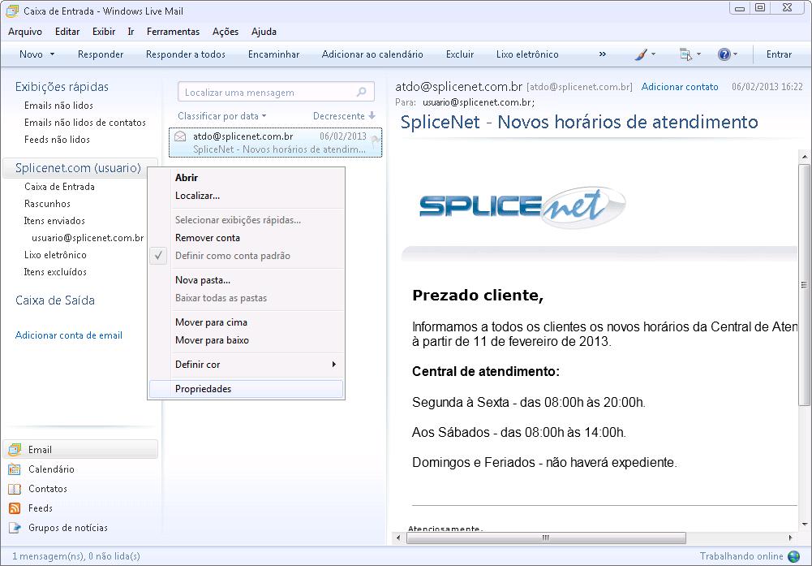Open the Ajuda menu
This screenshot has width=812, height=566.
264,32
